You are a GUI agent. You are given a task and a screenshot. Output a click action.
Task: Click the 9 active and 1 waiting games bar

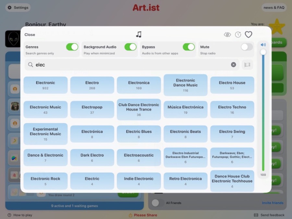click(x=75, y=206)
